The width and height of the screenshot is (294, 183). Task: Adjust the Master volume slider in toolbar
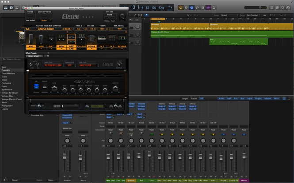[256, 8]
